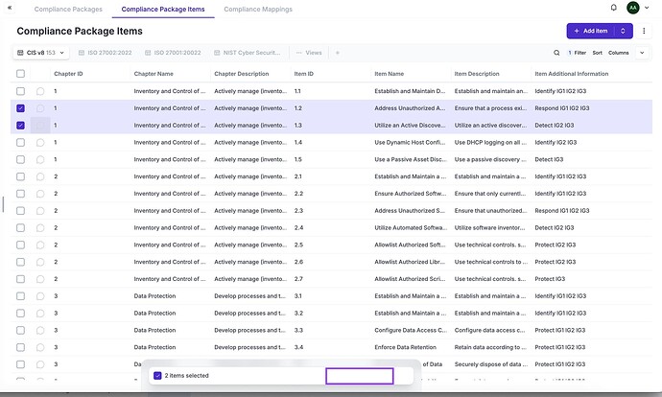Check the checkbox for item 1.4

point(21,143)
